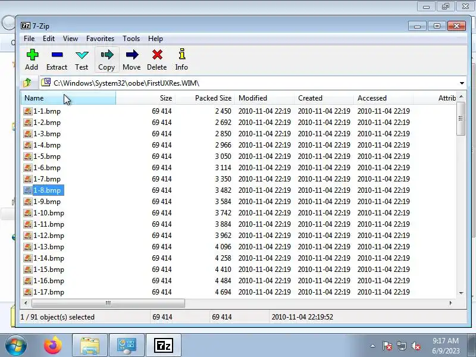Open the Windows Start menu
The width and height of the screenshot is (476, 357).
(x=15, y=346)
